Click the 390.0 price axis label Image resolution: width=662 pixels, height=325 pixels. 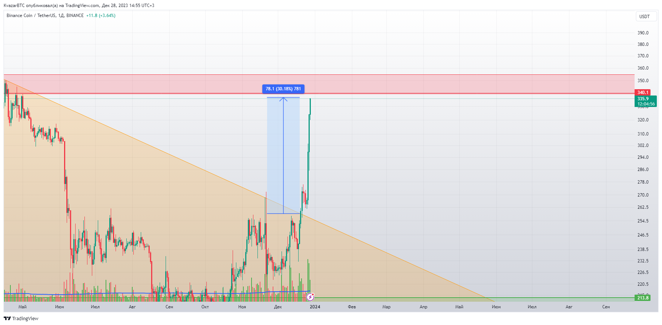pyautogui.click(x=643, y=33)
